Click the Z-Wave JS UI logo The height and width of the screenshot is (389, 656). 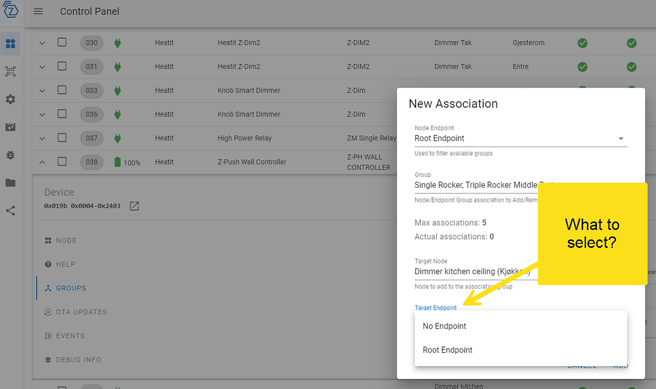tap(10, 10)
